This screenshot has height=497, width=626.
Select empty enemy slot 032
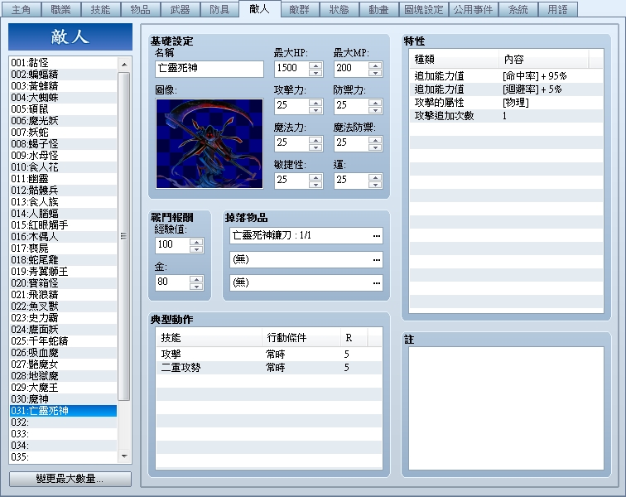[63, 422]
